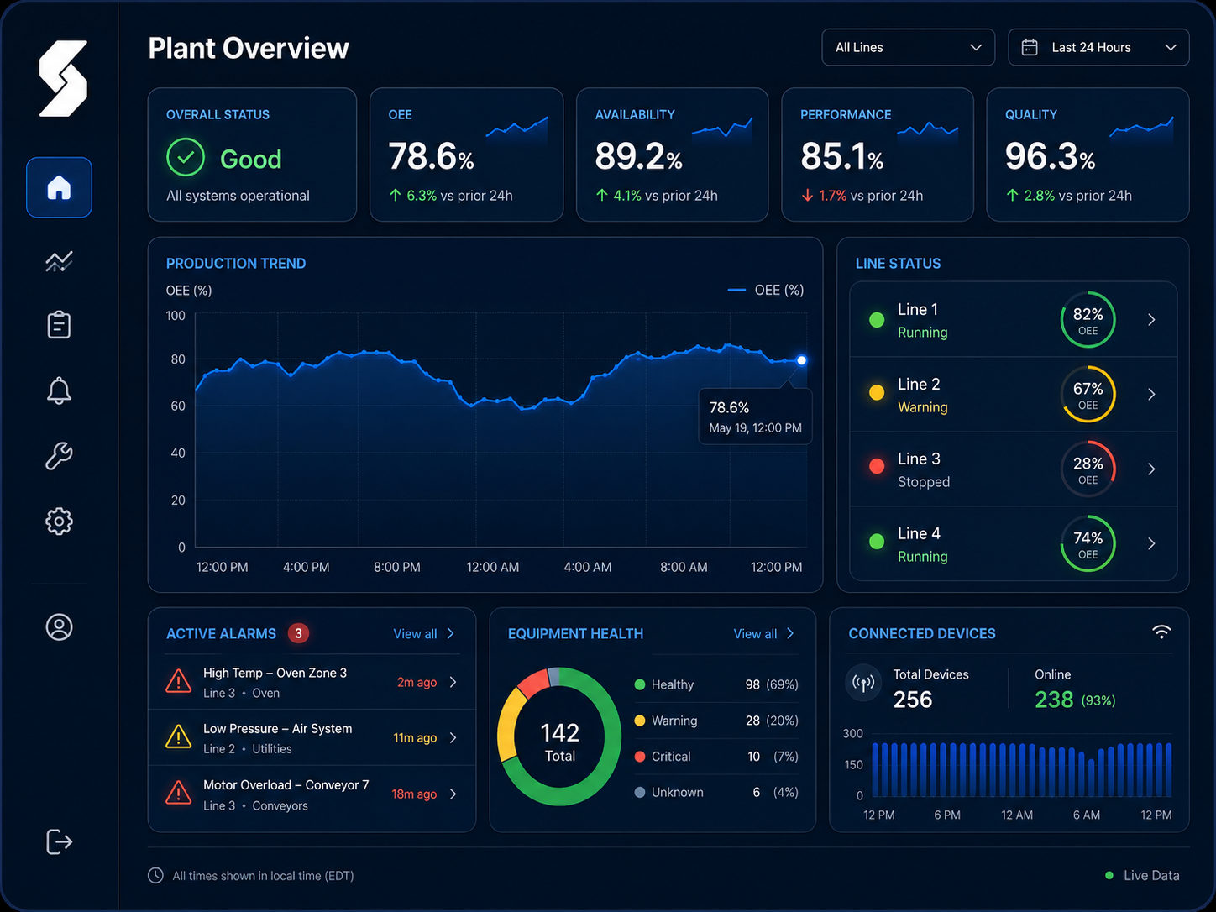The image size is (1216, 912).
Task: Click the 96.3% Quality value
Action: 1051,157
